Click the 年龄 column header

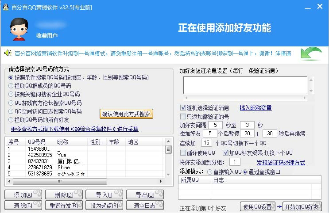[x=116, y=142]
